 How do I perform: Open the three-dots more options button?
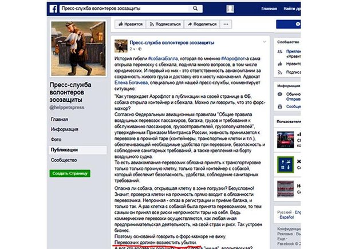pos(226,24)
